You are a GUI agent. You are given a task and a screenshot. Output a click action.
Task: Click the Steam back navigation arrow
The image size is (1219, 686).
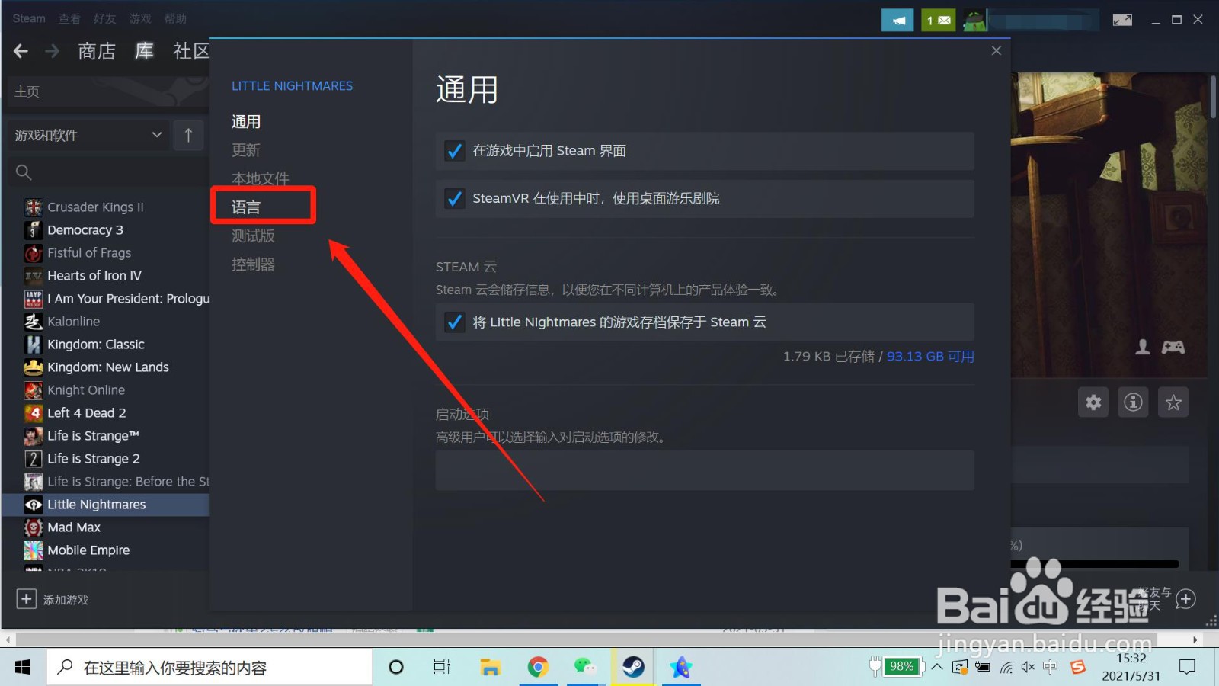(21, 51)
